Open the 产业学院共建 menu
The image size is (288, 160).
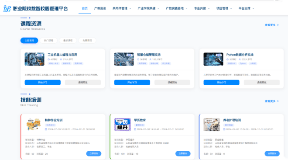click(x=147, y=8)
